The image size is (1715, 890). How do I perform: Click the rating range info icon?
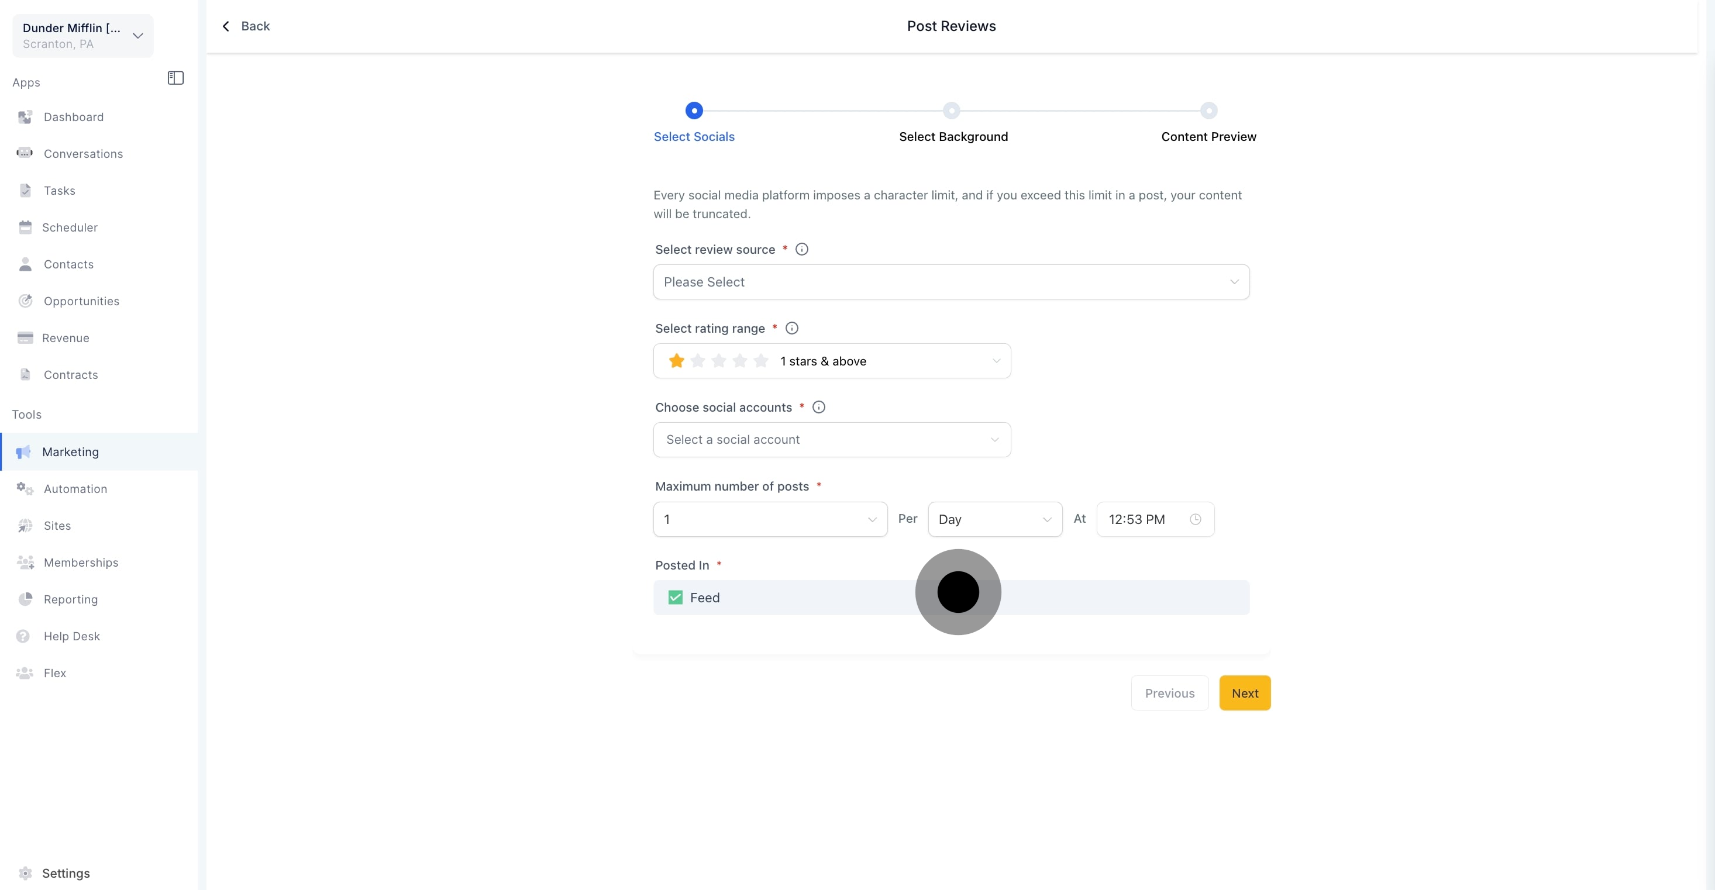791,328
